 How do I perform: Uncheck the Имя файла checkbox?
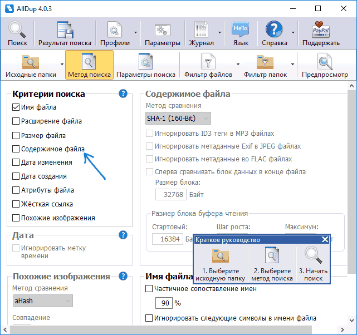[16, 107]
